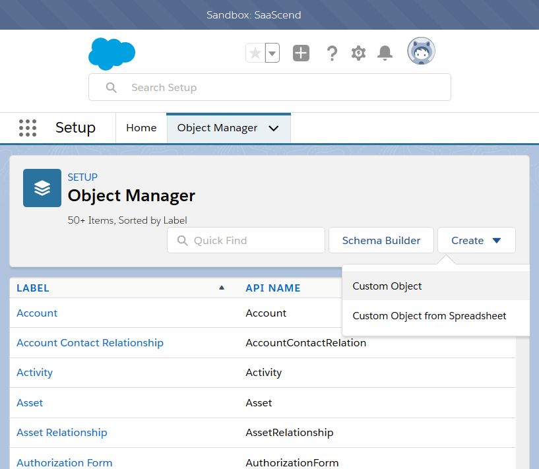Sort by the API NAME column
539x469 pixels.
point(273,288)
